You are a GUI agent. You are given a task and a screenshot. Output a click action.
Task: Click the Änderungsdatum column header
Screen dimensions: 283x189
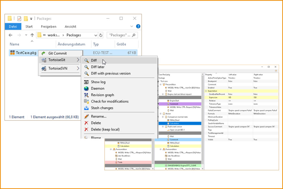[x=71, y=44]
